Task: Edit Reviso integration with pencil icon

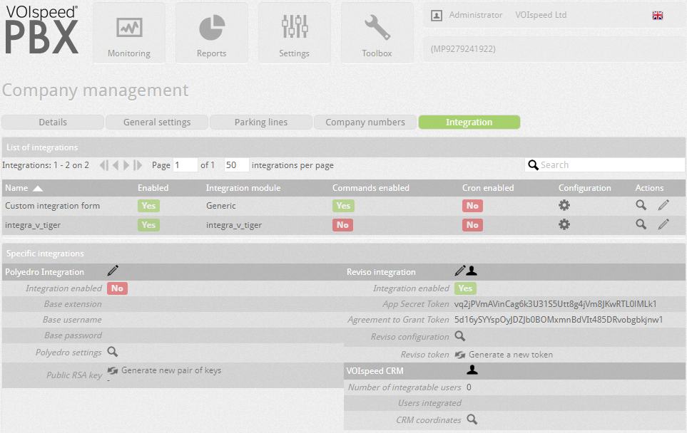Action: pyautogui.click(x=459, y=271)
